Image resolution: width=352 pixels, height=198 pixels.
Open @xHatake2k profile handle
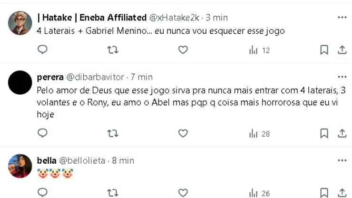(176, 18)
